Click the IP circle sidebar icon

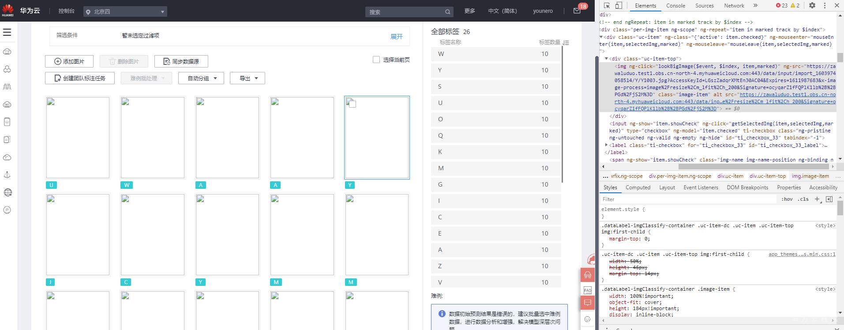point(7,210)
